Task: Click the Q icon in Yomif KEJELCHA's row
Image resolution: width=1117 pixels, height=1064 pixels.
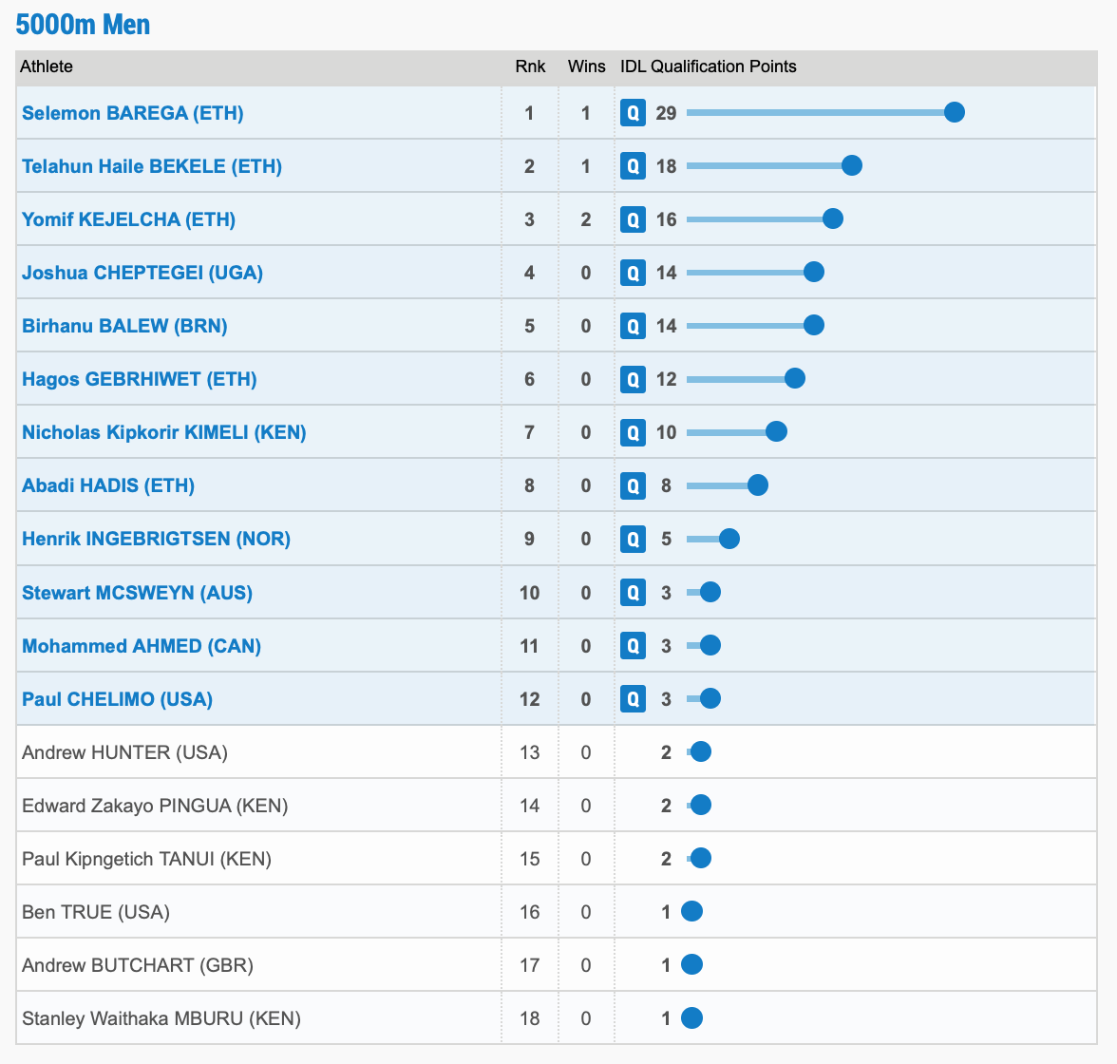Action: click(x=633, y=219)
